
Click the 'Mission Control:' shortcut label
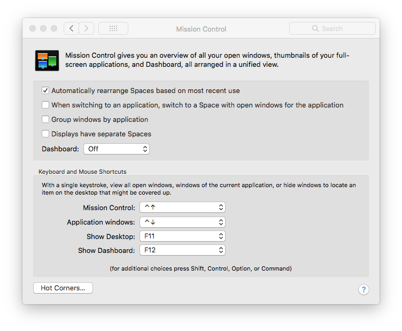pos(109,207)
